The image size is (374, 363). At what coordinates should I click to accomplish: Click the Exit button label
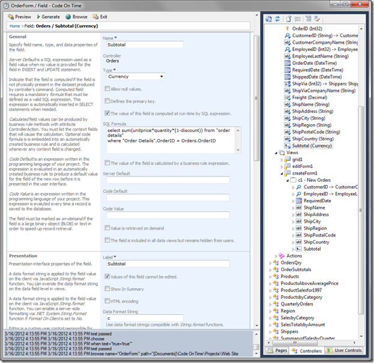point(103,17)
